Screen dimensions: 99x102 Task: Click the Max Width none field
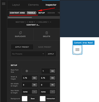pyautogui.click(x=27, y=92)
